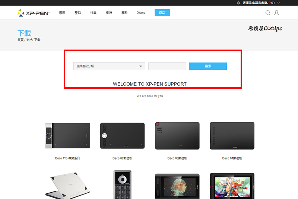The height and width of the screenshot is (199, 298).
Task: Go to 支持 in breadcrumb
Action: (29, 40)
